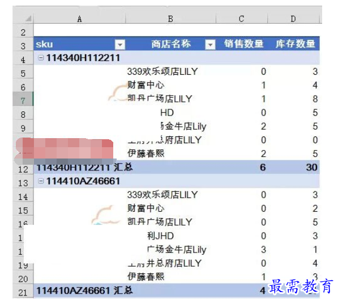Collapse the 114340H112211 group
Viewport: 338px width, 304px height.
pyautogui.click(x=41, y=58)
